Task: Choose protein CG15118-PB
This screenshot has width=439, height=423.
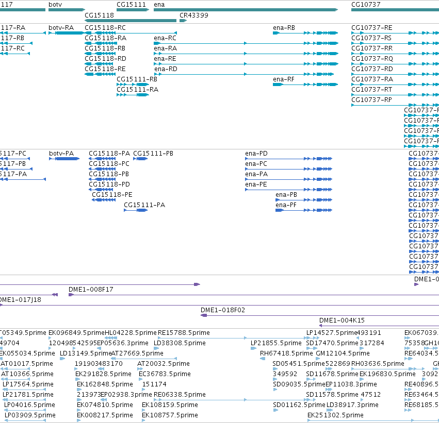Action: tap(109, 174)
